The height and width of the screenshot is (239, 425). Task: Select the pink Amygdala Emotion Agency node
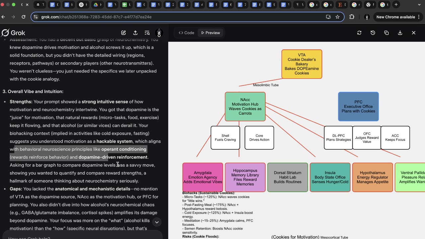tap(203, 177)
